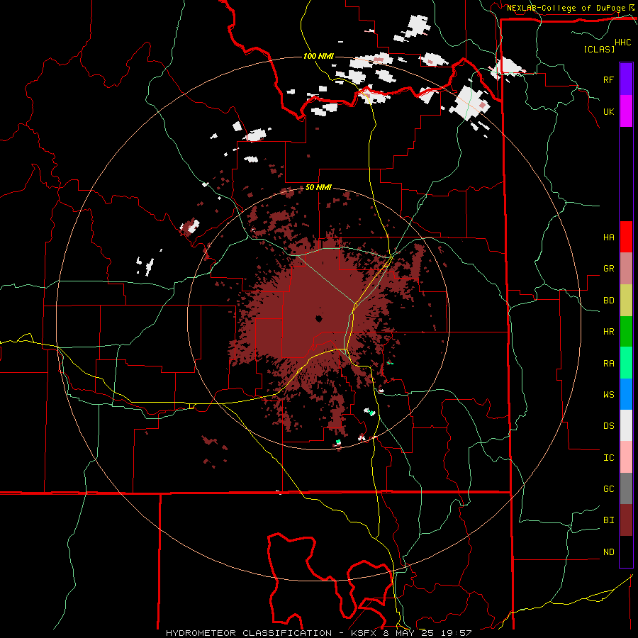Click the 'RA' legend label
This screenshot has width=638, height=638.
(x=608, y=363)
